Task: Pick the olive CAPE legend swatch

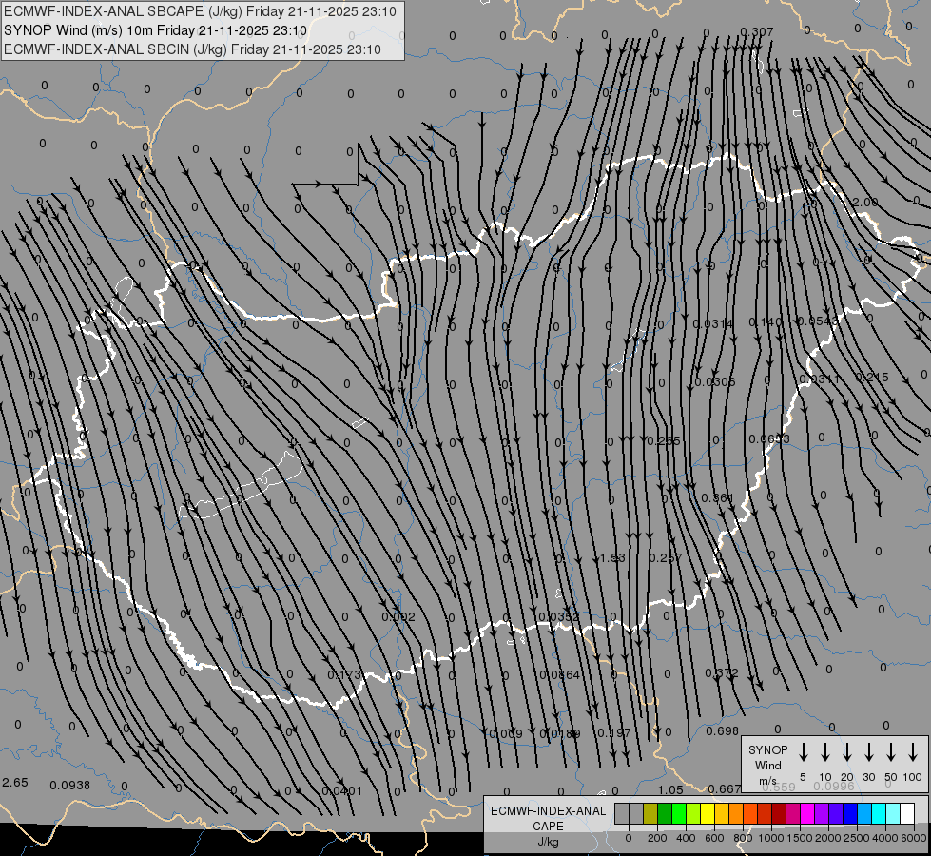Action: (x=650, y=813)
